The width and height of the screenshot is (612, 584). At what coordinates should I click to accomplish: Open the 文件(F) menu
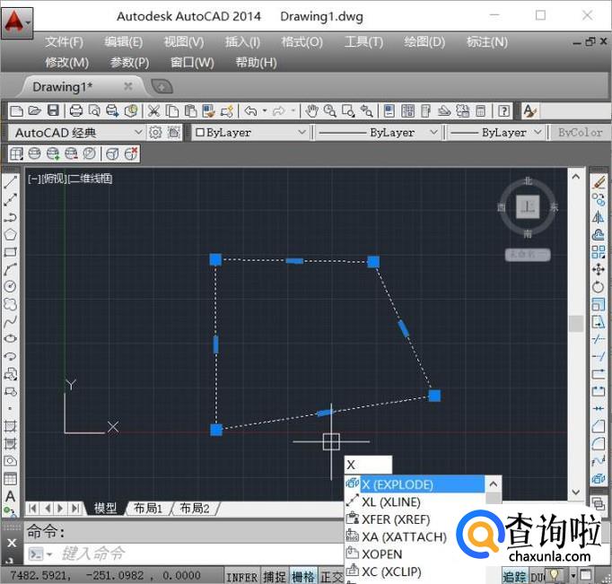click(64, 42)
